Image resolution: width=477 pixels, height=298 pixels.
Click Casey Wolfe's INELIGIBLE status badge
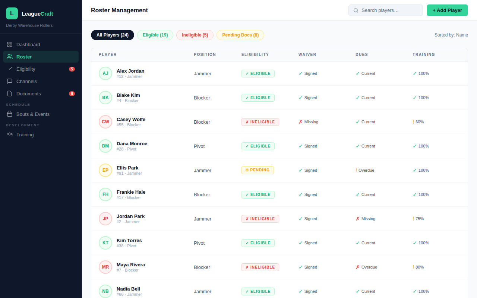pyautogui.click(x=260, y=122)
